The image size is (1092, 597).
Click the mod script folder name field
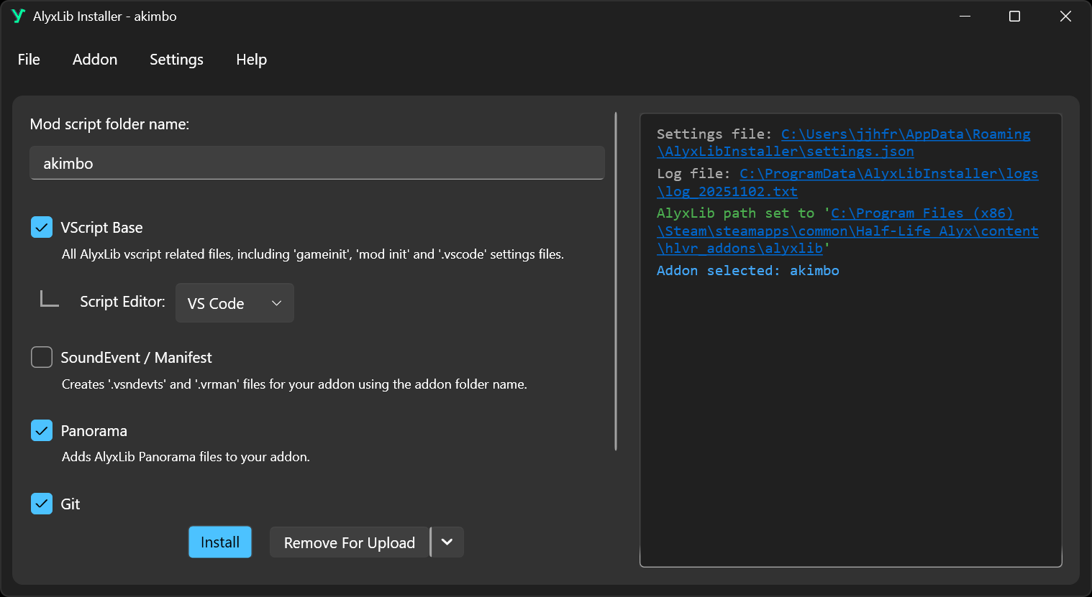click(317, 163)
